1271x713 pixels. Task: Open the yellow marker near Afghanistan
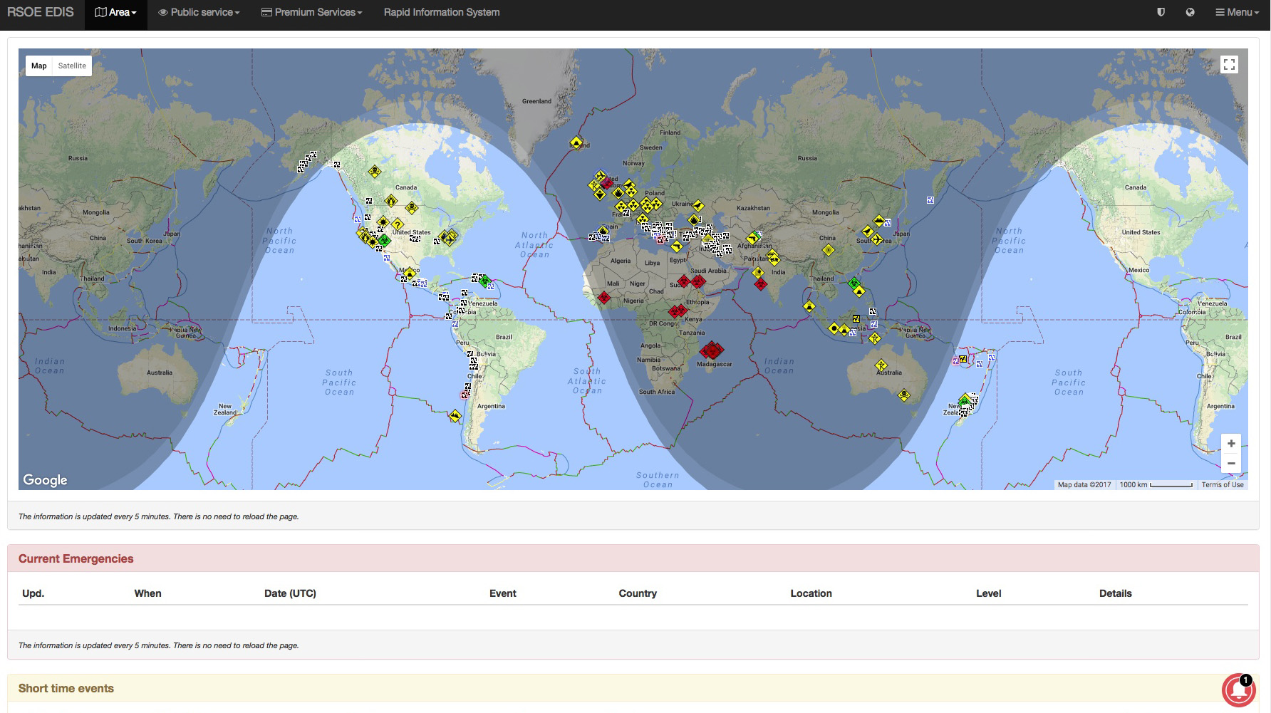(752, 239)
